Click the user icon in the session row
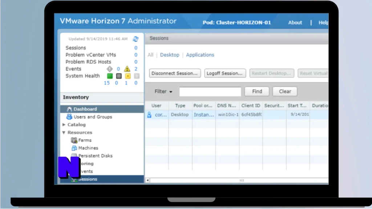The width and height of the screenshot is (372, 209). point(149,115)
